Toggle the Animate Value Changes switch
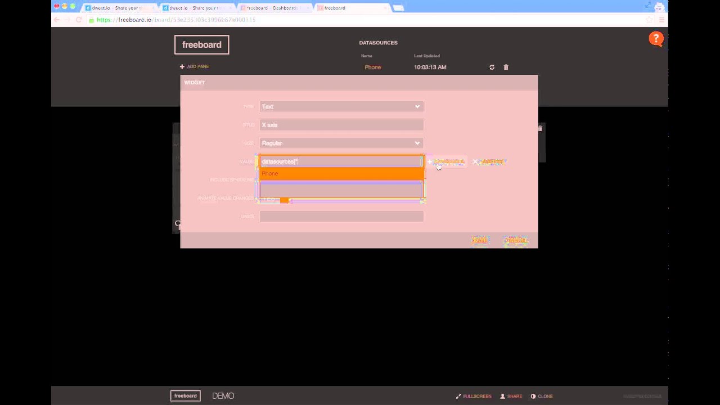 tap(276, 199)
